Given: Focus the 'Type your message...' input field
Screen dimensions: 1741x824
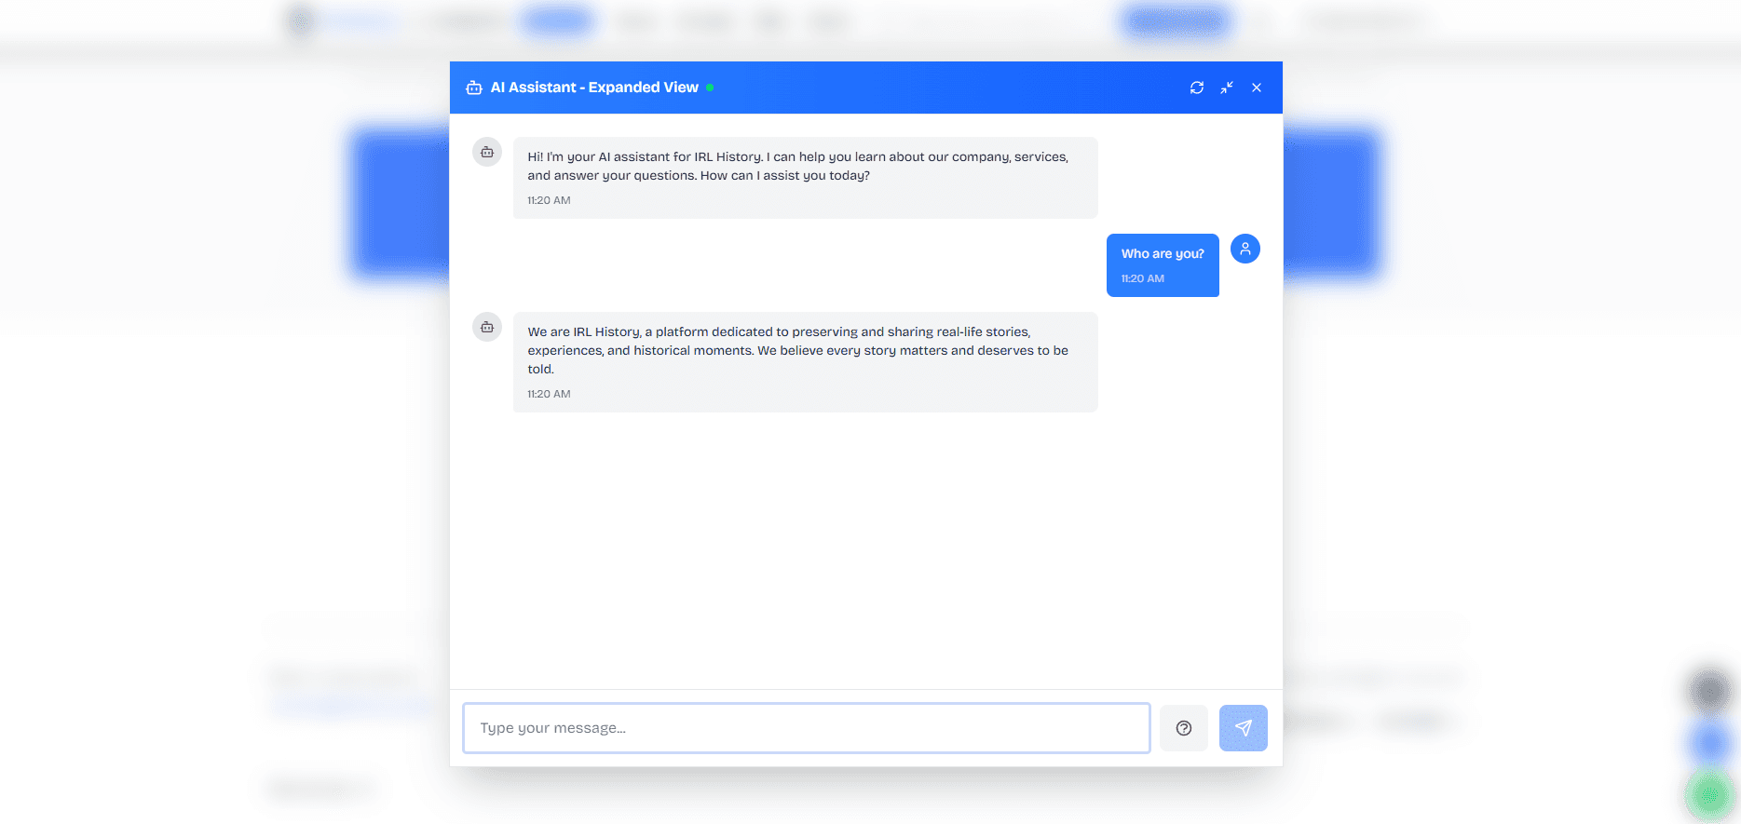Looking at the screenshot, I should coord(807,728).
